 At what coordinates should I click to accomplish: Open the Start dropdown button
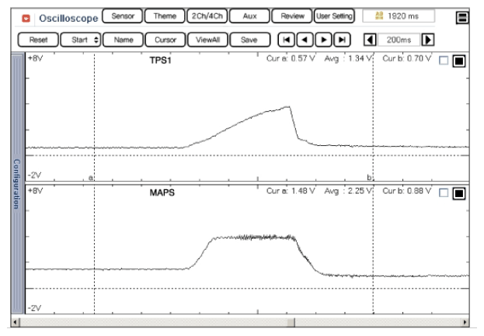(75, 39)
